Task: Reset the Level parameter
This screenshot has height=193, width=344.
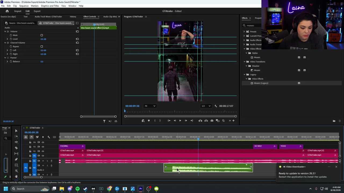Action: click(77, 39)
